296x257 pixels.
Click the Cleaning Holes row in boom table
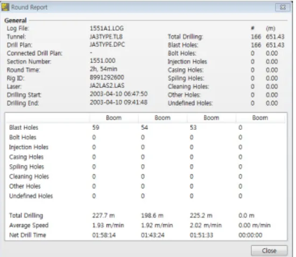click(145, 177)
